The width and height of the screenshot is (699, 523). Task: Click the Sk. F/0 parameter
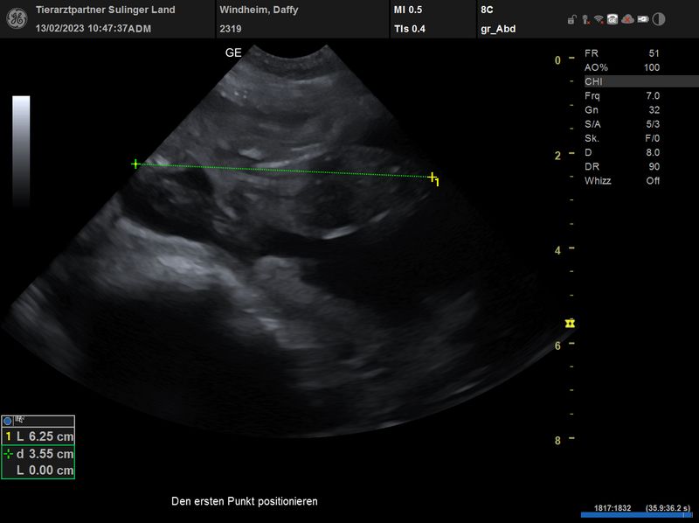pyautogui.click(x=622, y=138)
